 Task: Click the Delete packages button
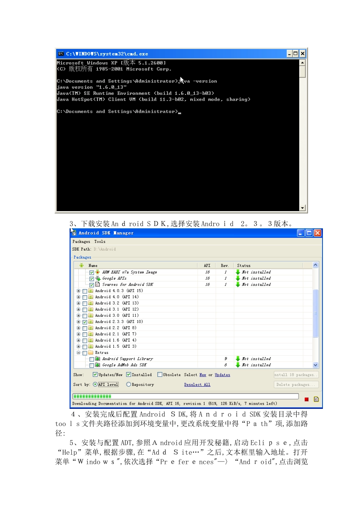(x=296, y=385)
